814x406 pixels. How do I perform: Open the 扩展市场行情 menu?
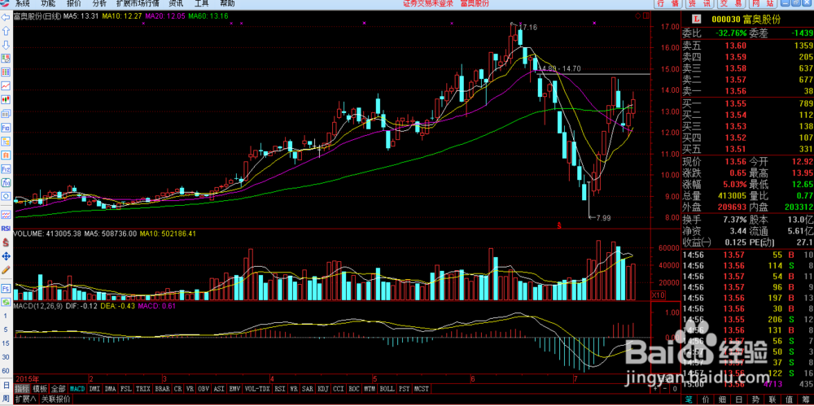click(138, 3)
